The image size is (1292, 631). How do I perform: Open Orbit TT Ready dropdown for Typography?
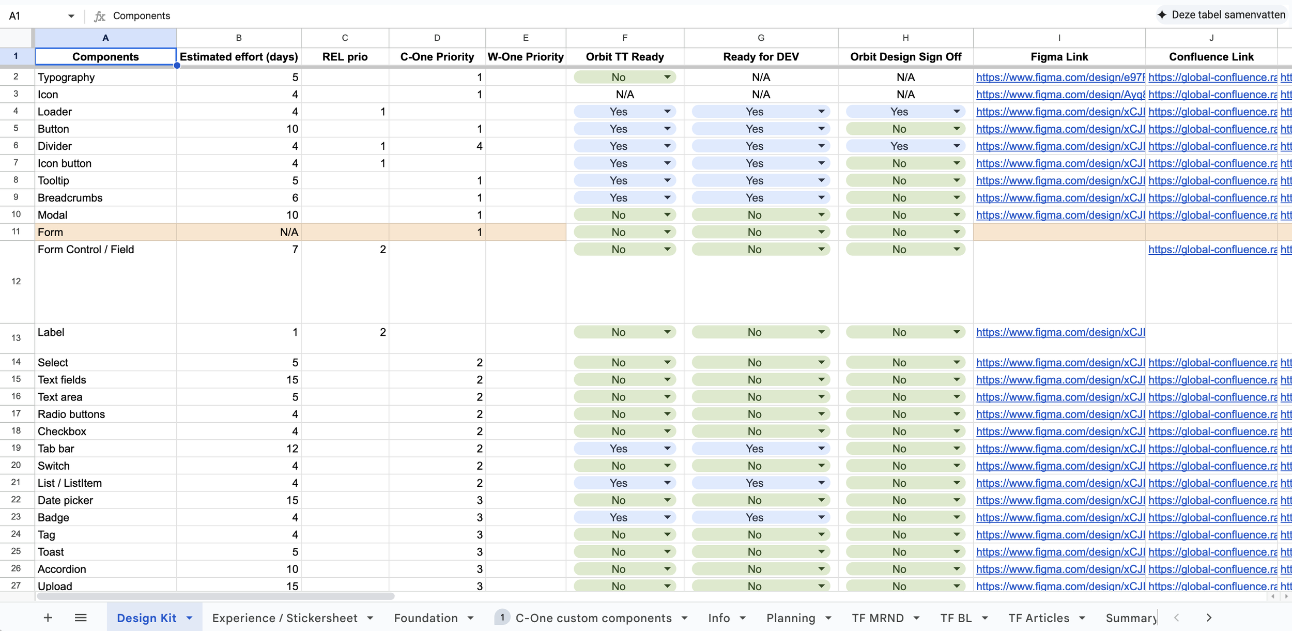tap(667, 78)
